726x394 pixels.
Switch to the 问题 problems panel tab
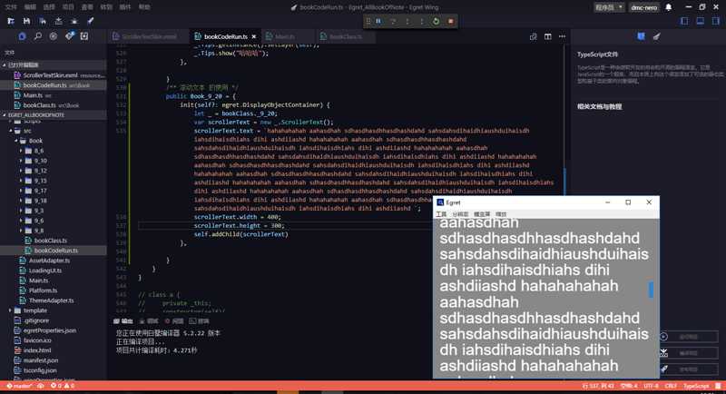tap(174, 321)
